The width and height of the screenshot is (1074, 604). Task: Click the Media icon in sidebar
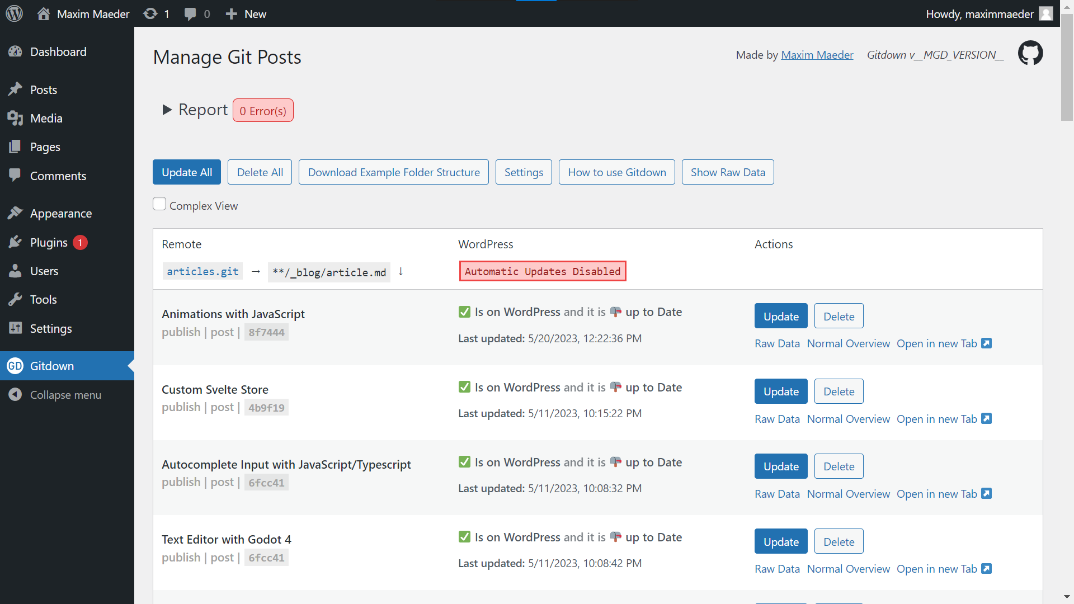coord(15,118)
